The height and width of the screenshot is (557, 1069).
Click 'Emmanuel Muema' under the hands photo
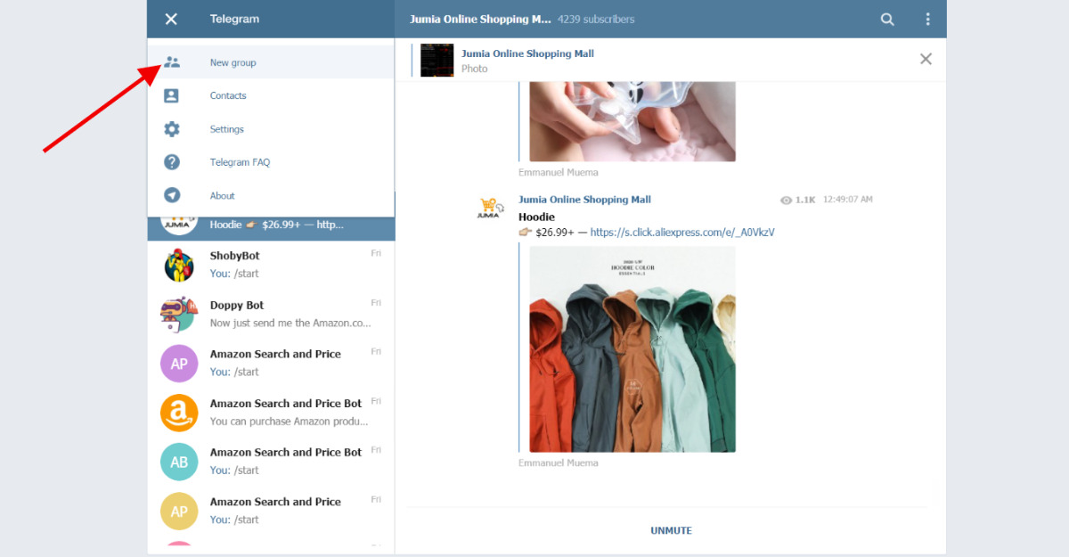[559, 172]
